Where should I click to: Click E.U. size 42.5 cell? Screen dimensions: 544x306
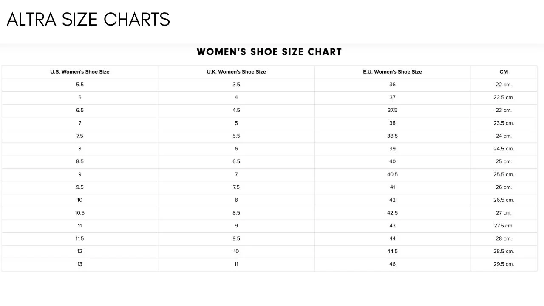click(x=392, y=213)
